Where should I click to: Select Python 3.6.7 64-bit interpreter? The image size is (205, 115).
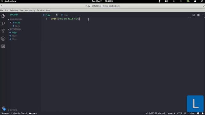19,113
